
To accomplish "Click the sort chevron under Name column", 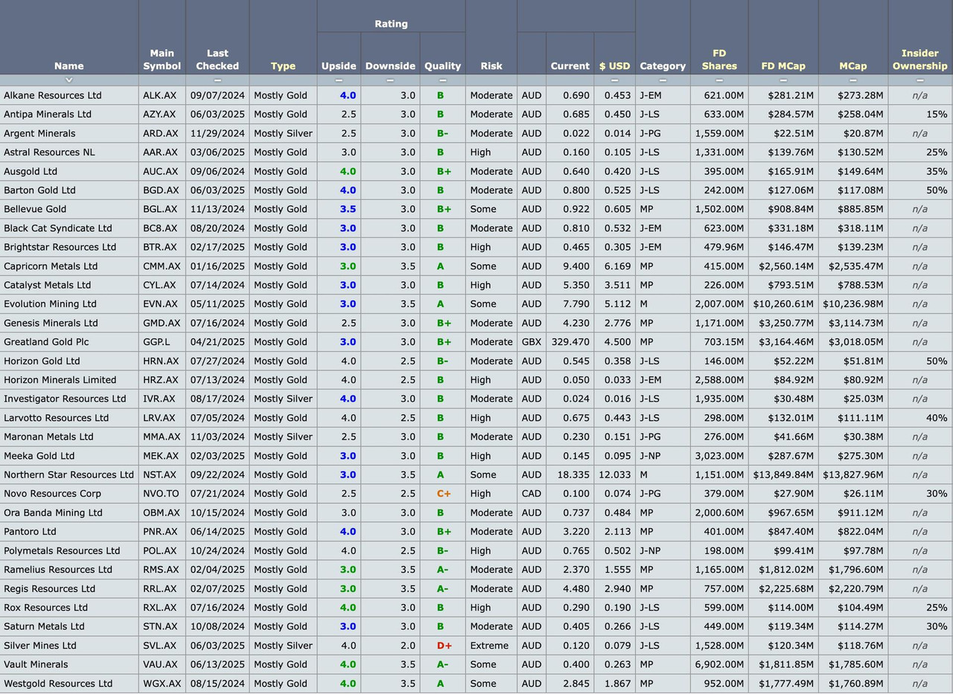I will click(x=68, y=80).
